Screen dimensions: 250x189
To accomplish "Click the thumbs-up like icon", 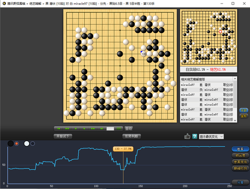I will tap(187, 136).
